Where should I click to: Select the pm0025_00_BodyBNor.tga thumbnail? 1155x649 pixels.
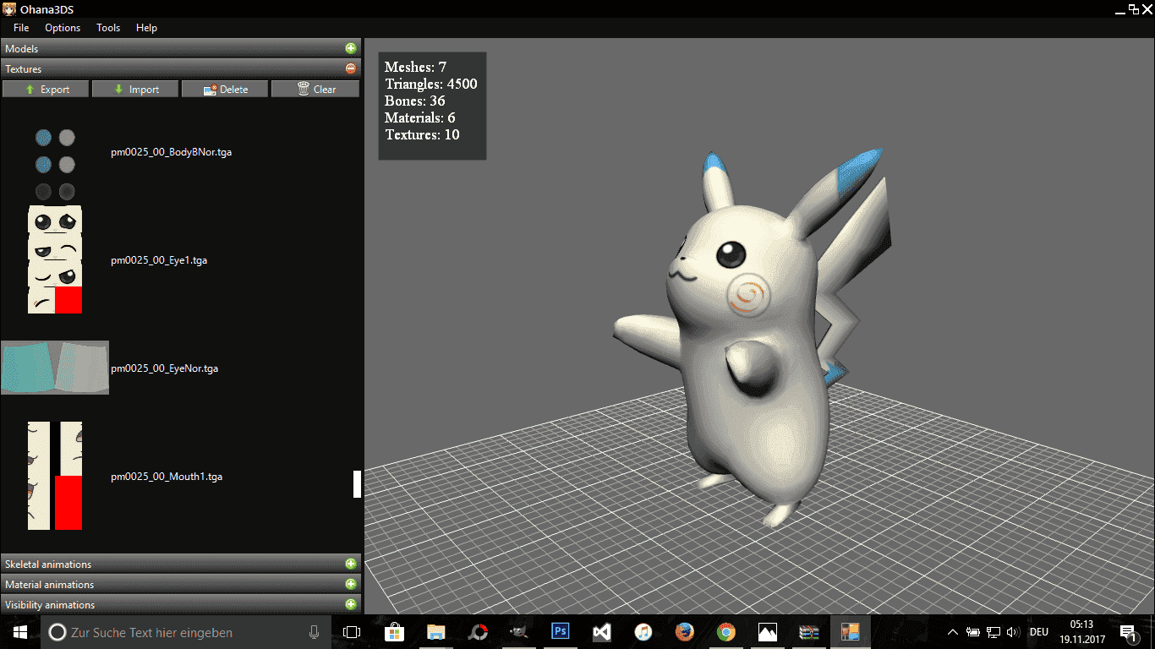click(55, 164)
